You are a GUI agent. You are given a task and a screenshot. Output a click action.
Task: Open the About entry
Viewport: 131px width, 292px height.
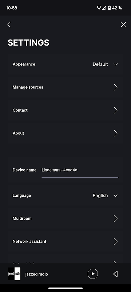pyautogui.click(x=65, y=133)
